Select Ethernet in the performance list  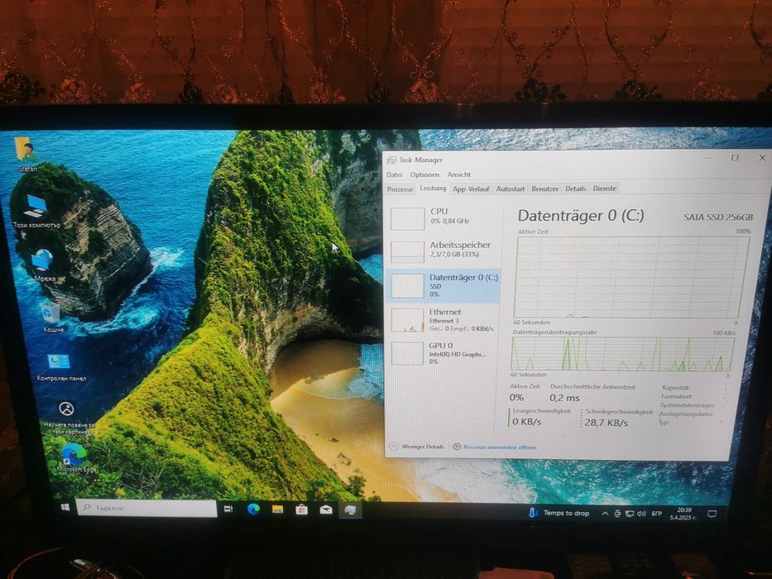tap(444, 319)
